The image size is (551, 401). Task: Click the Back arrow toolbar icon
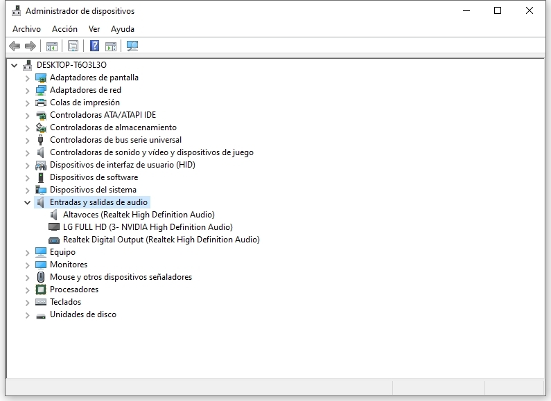coord(15,46)
